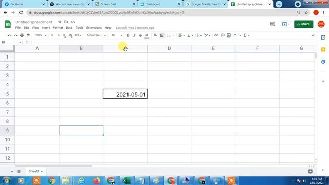
Task: Open Tasks in the side panel
Action: tap(323, 62)
